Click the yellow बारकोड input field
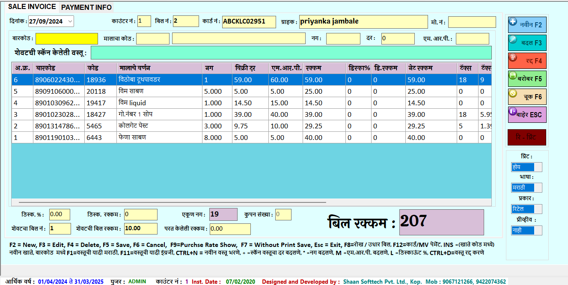The height and width of the screenshot is (285, 568). point(66,39)
